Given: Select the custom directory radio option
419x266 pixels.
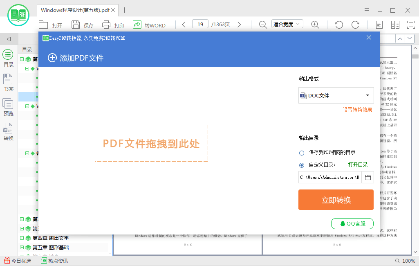Looking at the screenshot, I should (302, 165).
